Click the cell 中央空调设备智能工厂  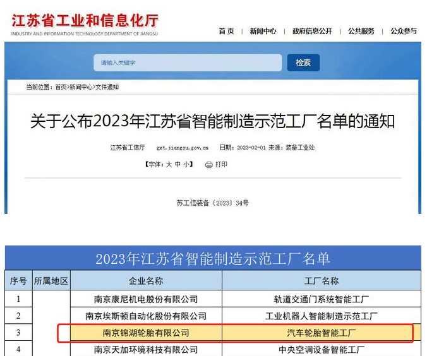pyautogui.click(x=322, y=349)
